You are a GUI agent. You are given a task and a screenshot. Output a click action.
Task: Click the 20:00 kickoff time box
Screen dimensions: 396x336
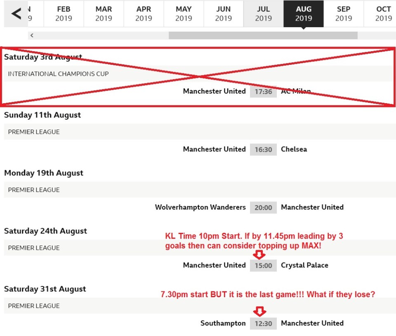coord(263,208)
